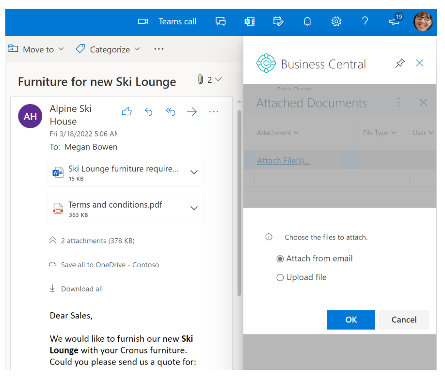The image size is (445, 379).
Task: Click the AH sender avatar
Action: coord(30,116)
